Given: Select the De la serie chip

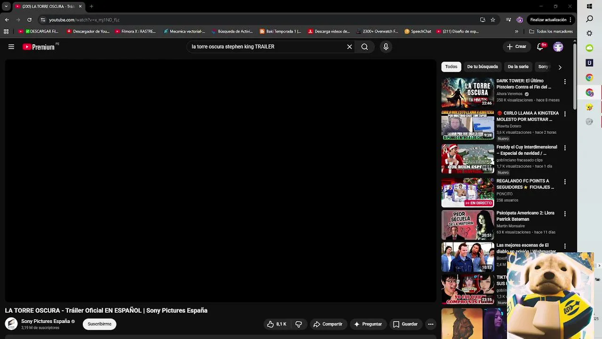Looking at the screenshot, I should click(518, 67).
